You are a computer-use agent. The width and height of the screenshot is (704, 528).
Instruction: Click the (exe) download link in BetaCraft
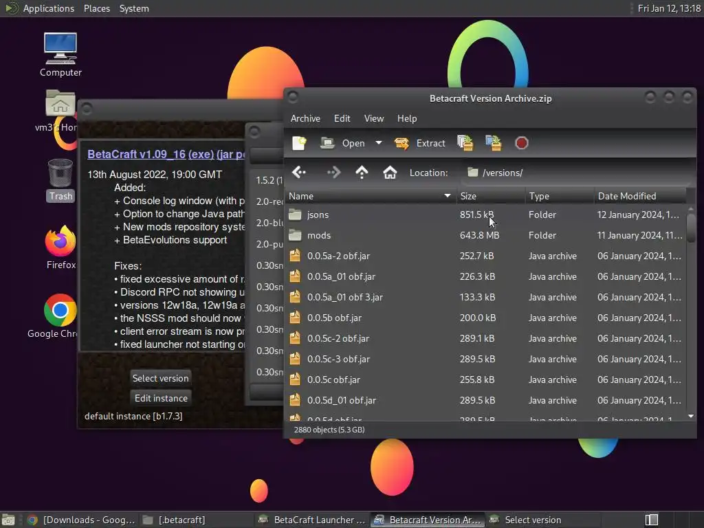[x=201, y=154]
